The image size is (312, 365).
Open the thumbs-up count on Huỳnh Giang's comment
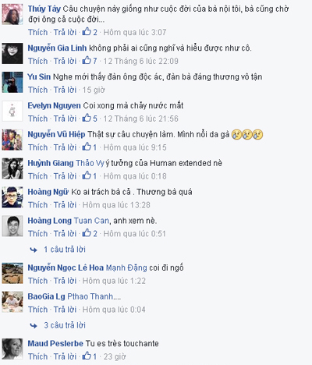(90, 176)
